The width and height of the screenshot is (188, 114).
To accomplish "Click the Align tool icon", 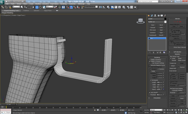I will pyautogui.click(x=104, y=7).
